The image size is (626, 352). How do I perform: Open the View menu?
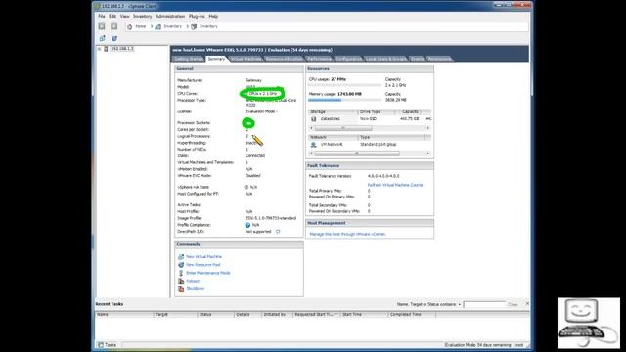click(x=124, y=16)
